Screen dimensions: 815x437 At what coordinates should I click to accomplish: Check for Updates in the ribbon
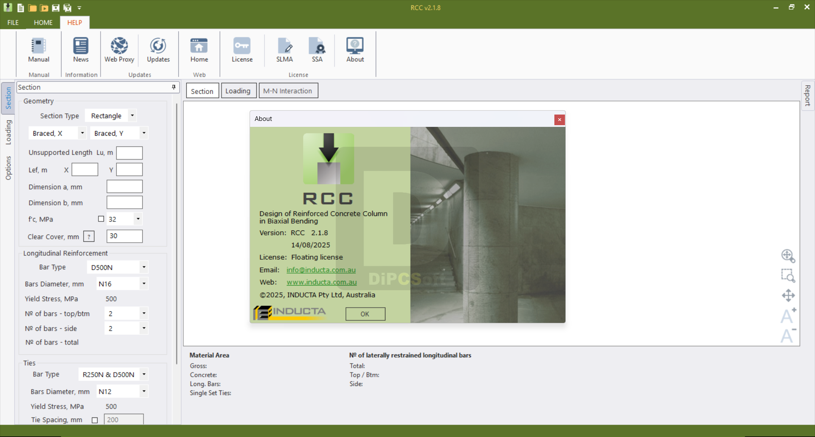tap(158, 50)
